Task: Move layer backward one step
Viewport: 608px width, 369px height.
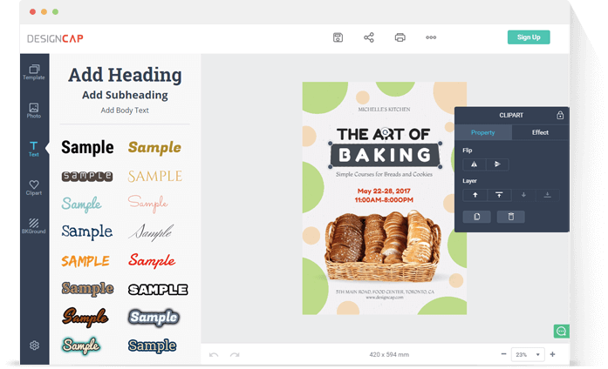Action: [523, 195]
